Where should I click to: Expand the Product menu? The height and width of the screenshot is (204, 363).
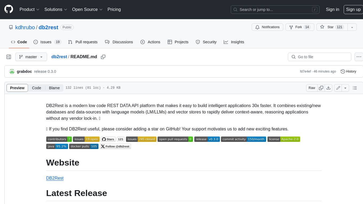pos(29,9)
